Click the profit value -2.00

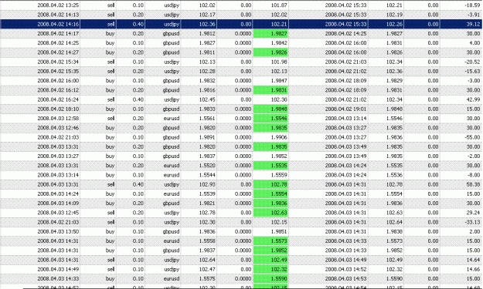pyautogui.click(x=474, y=156)
